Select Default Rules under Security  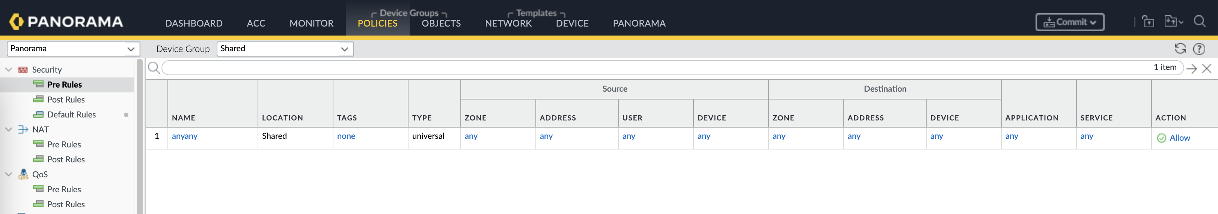coord(71,114)
